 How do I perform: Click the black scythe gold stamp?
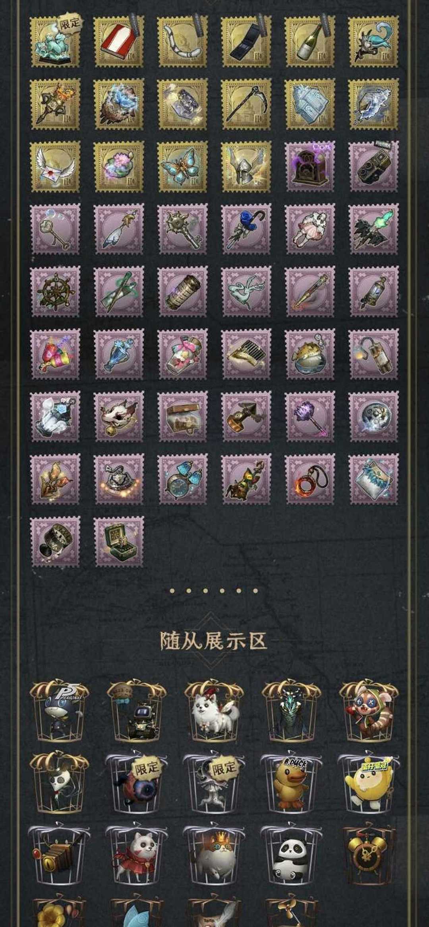click(246, 104)
